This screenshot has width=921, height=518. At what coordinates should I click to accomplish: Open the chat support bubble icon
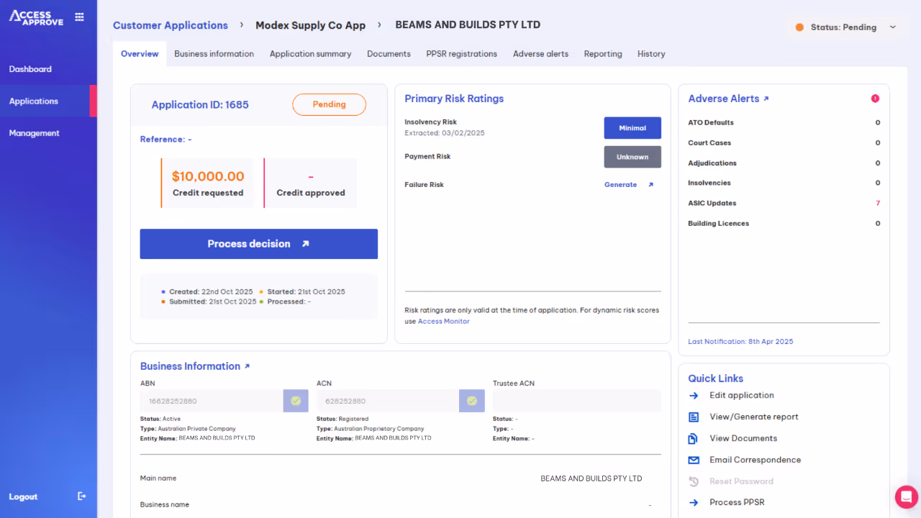point(906,496)
